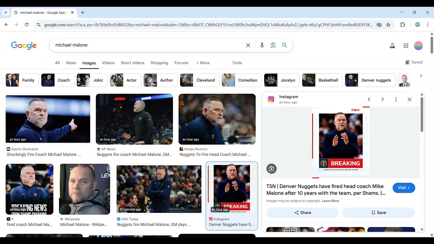Expand the More search categories menu
This screenshot has height=244, width=434.
point(202,63)
